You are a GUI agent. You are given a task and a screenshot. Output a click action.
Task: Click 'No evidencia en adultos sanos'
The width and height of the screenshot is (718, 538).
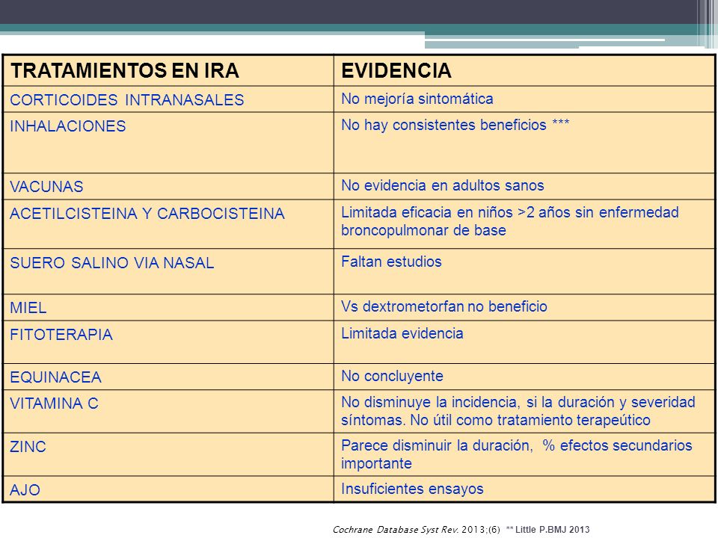tap(442, 185)
